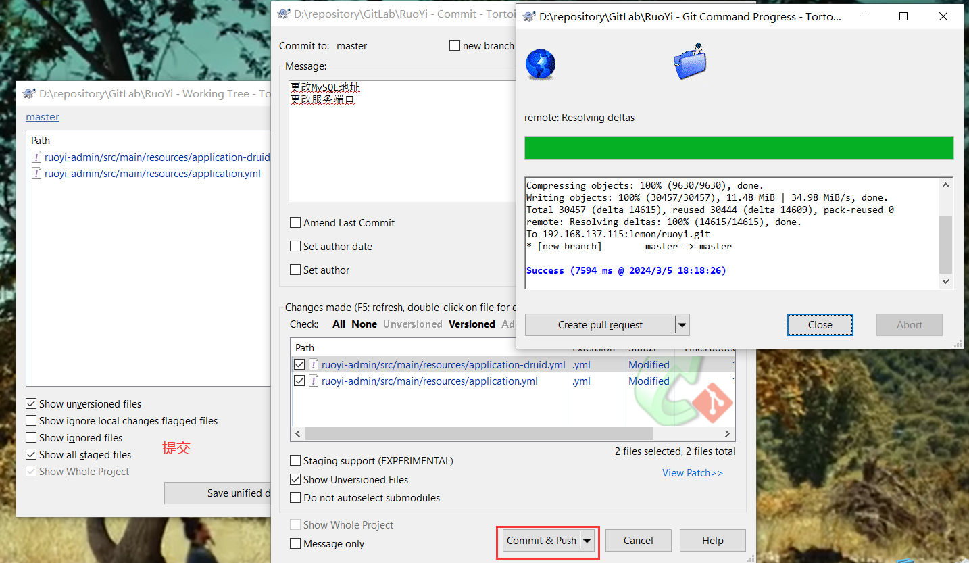Enable Amend Last Commit
This screenshot has height=563, width=969.
[295, 223]
